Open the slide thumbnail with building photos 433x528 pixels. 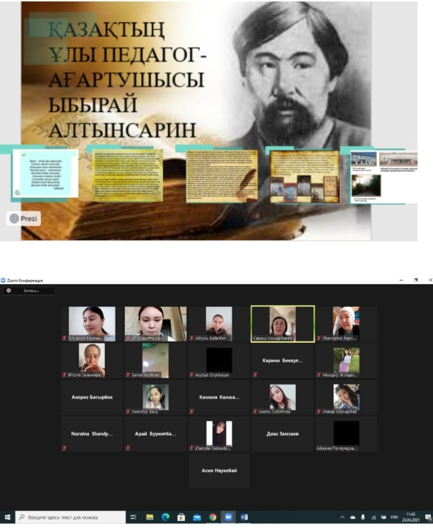click(x=384, y=177)
